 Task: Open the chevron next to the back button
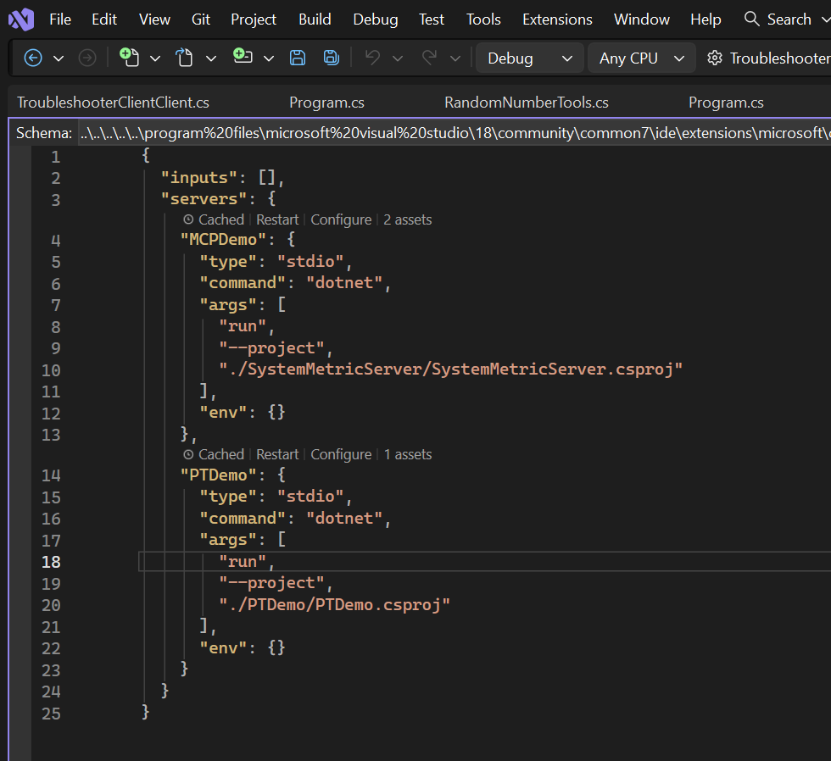click(58, 58)
